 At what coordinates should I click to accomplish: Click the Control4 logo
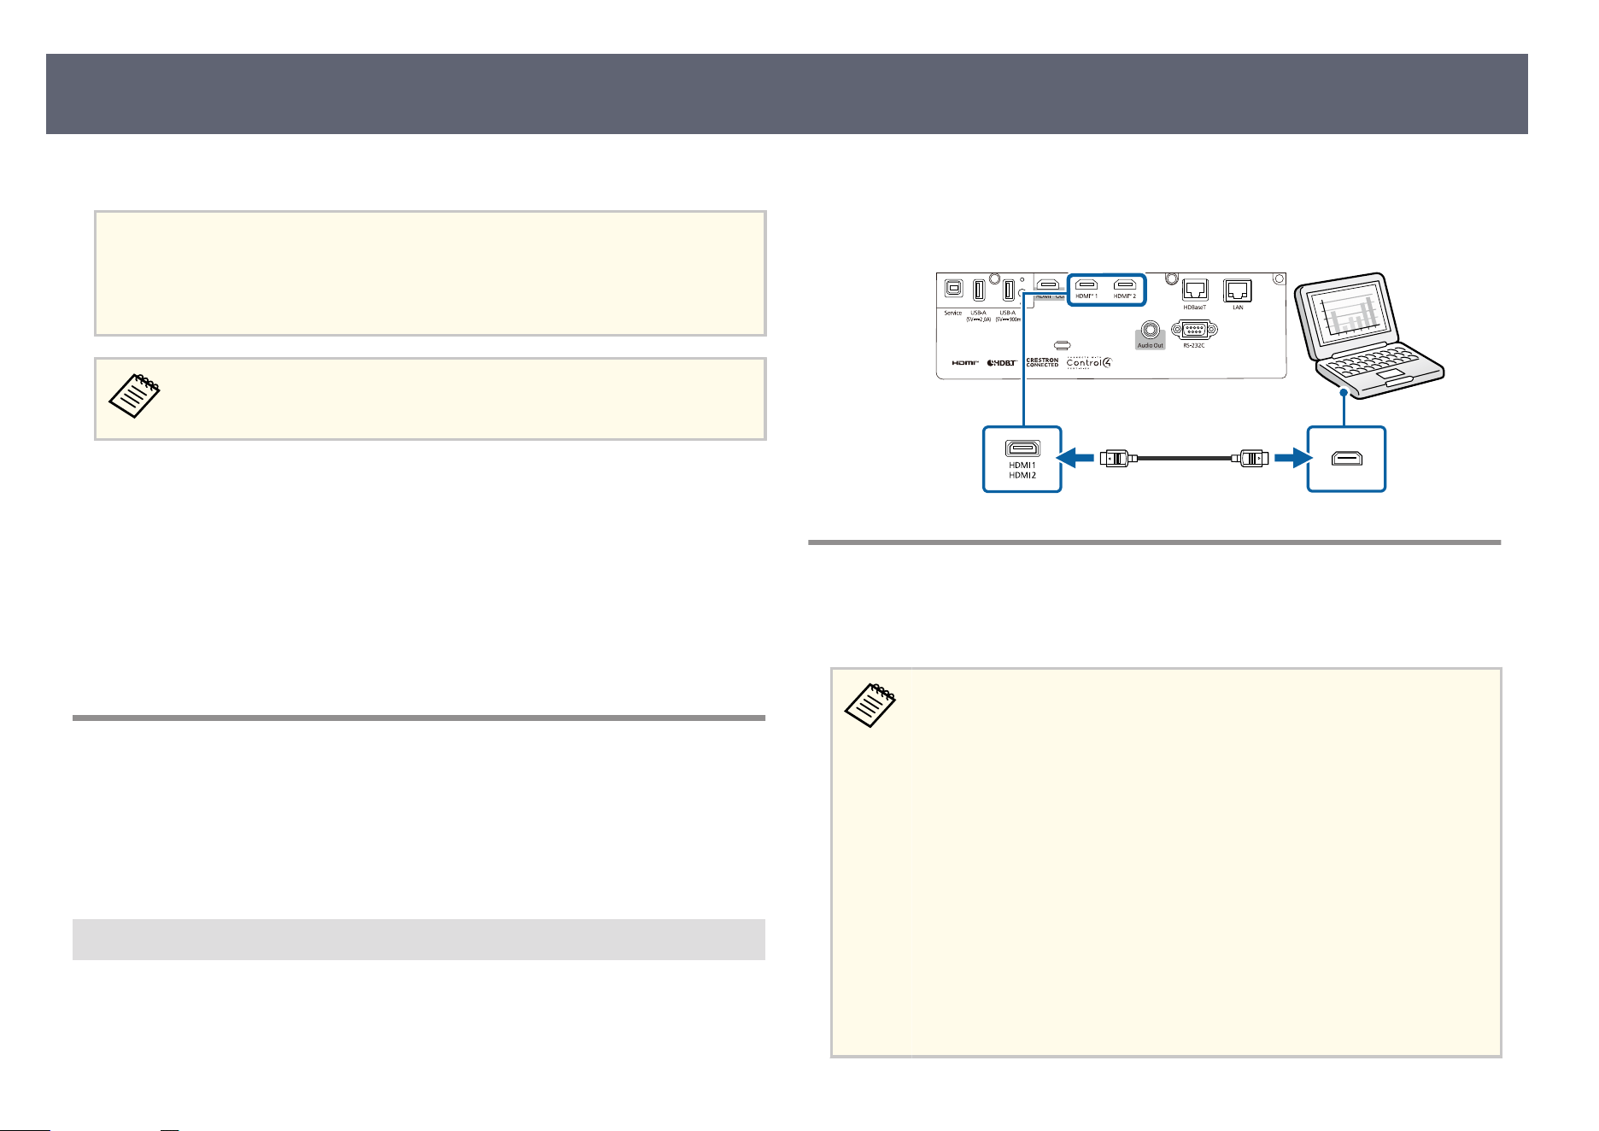coord(1089,362)
